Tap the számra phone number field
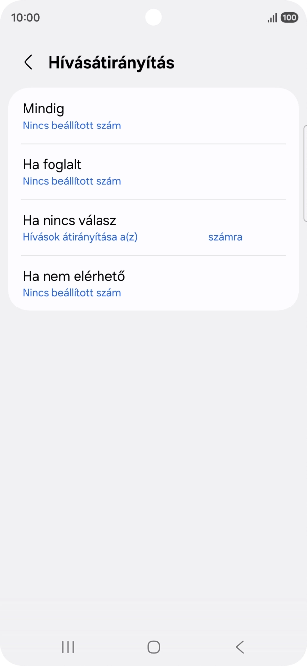The image size is (307, 666). [225, 237]
